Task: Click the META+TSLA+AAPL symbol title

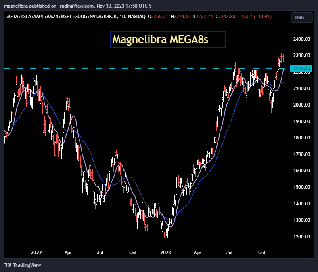Action: tap(62, 17)
